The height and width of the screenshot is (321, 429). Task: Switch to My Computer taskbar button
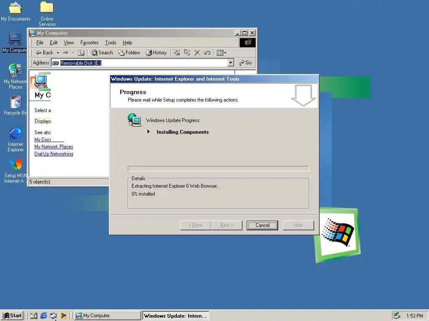(108, 316)
